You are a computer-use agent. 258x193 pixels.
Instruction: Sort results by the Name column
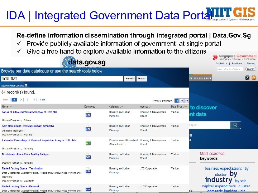(x=8, y=107)
